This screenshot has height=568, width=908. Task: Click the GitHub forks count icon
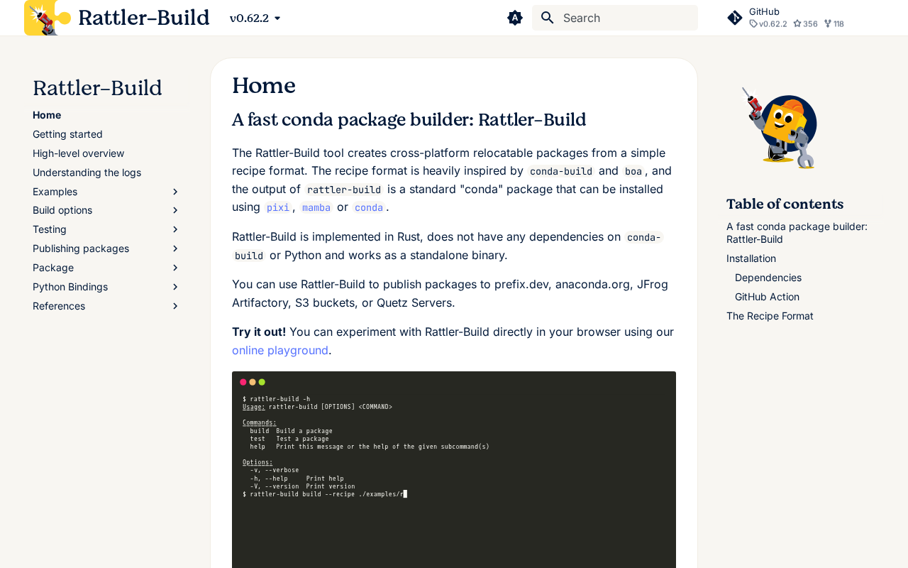[x=828, y=23]
